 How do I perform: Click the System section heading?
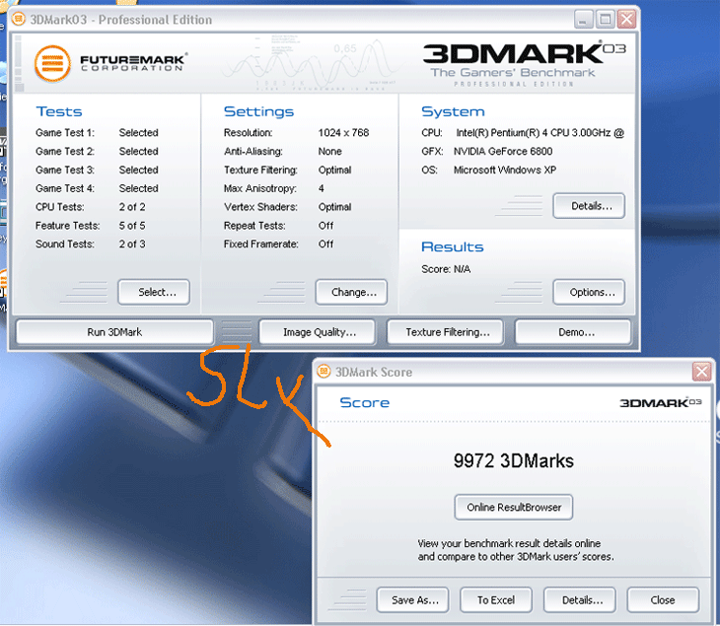(x=453, y=111)
